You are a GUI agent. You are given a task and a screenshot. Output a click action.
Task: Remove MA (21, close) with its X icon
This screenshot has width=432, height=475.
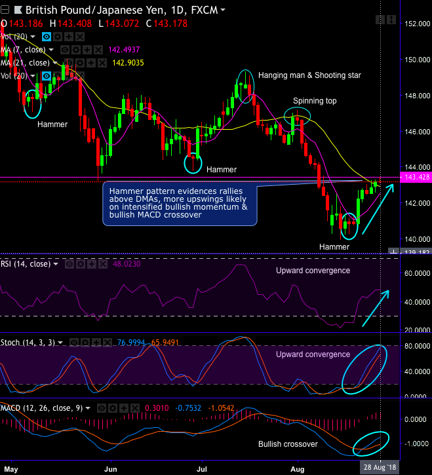coord(102,63)
